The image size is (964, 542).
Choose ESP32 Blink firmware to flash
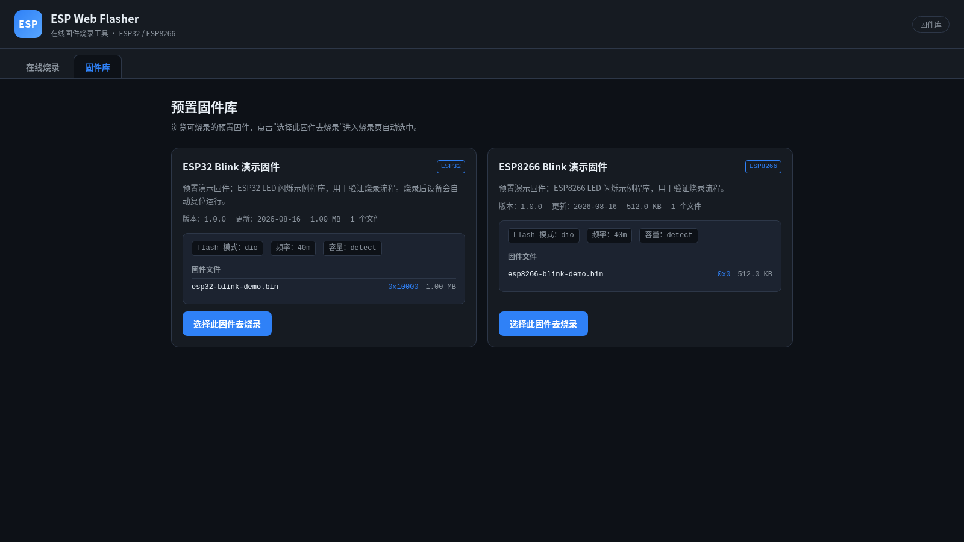(x=227, y=324)
